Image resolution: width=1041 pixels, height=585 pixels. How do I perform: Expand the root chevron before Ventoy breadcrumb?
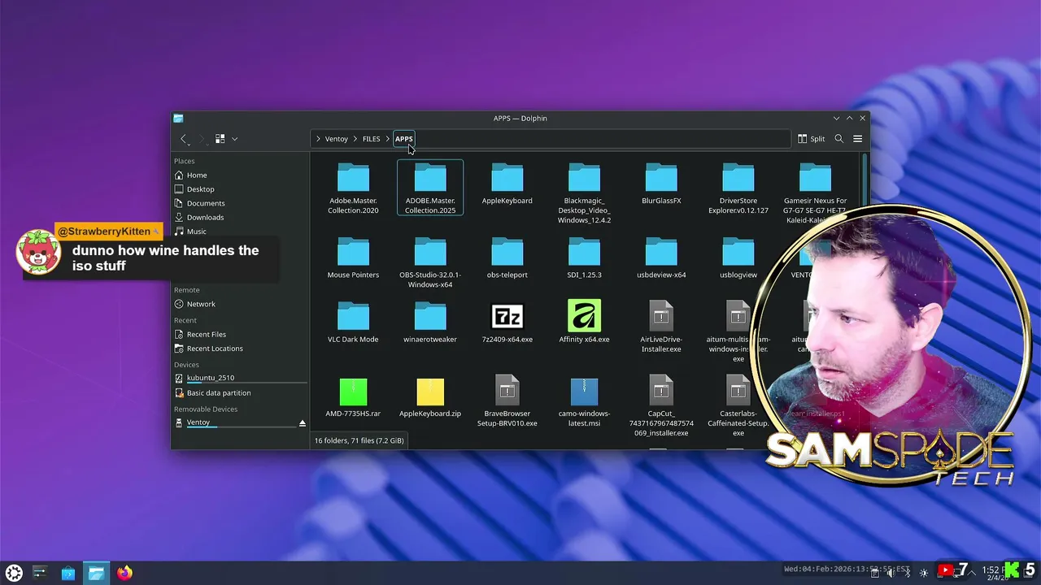[x=318, y=139]
